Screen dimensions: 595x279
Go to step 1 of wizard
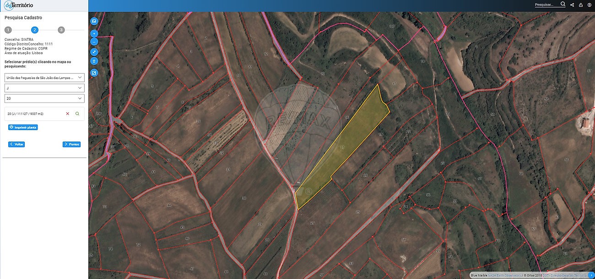click(x=8, y=30)
